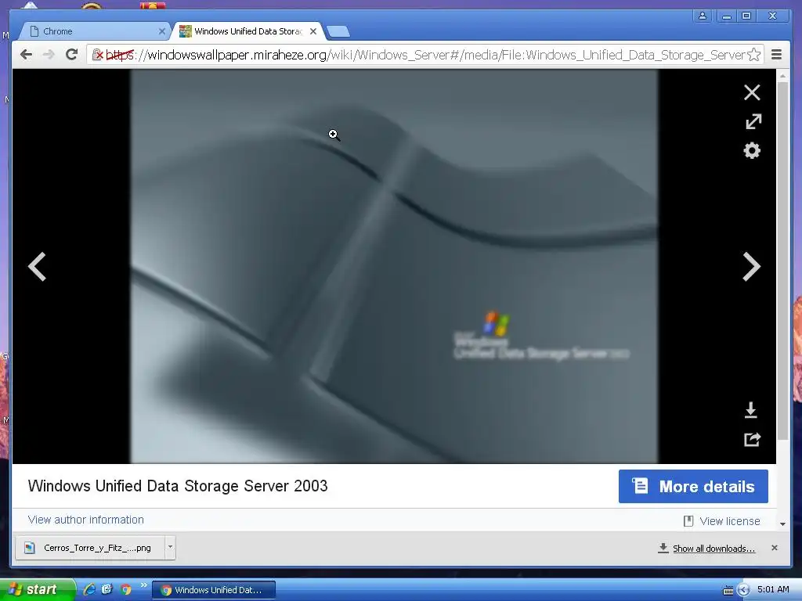Expand image to full screen view
The image size is (802, 601).
click(x=753, y=121)
